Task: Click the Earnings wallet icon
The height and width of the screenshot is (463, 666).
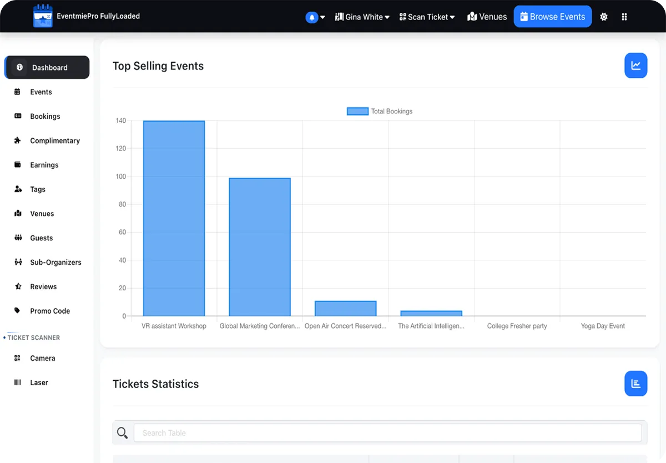Action: tap(18, 165)
